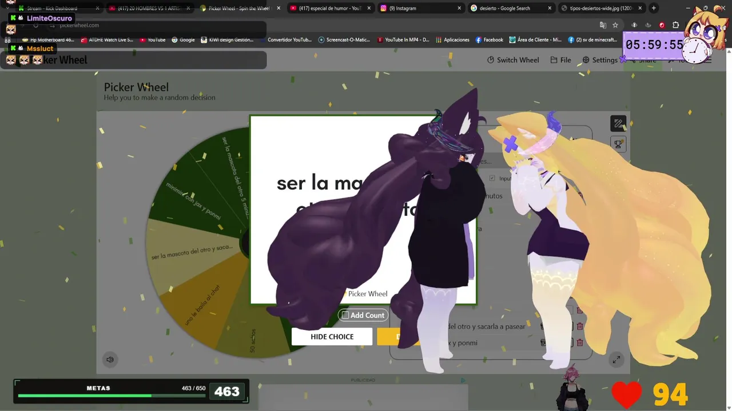Open the Settings menu
Viewport: 732px width, 411px height.
click(x=600, y=60)
